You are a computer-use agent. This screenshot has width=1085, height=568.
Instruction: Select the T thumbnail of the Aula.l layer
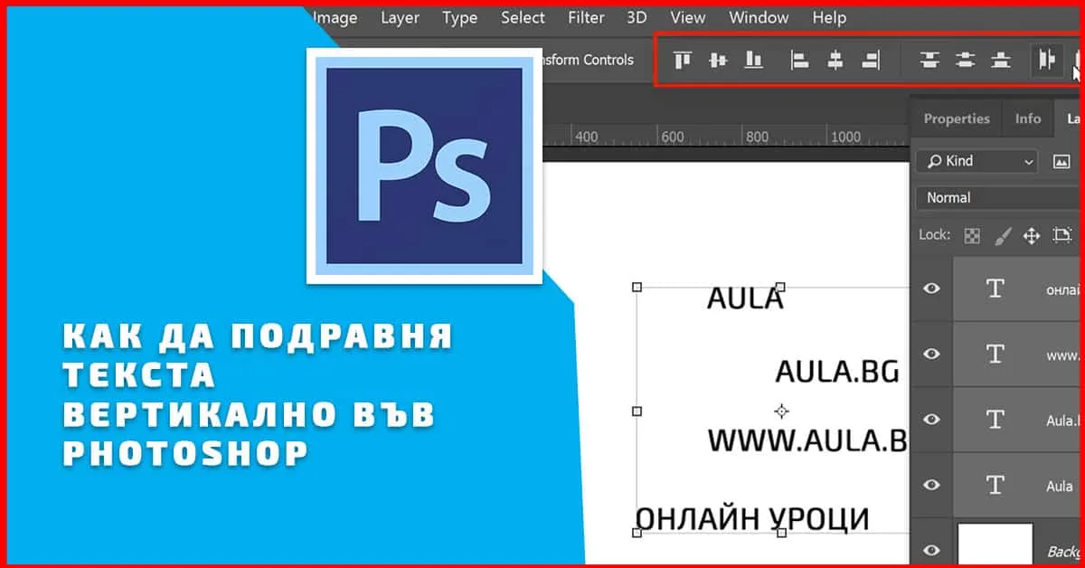coord(995,419)
